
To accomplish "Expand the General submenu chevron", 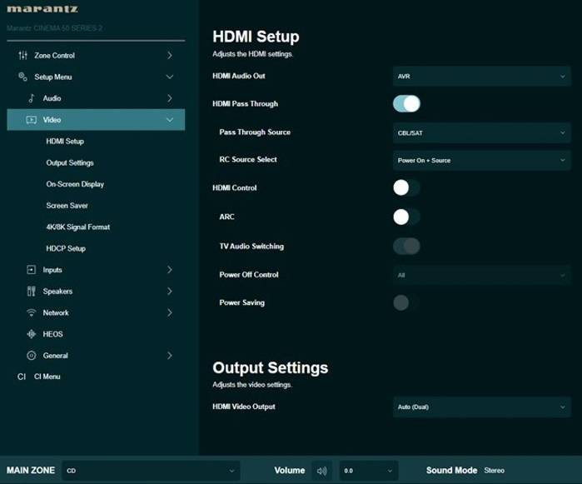I will [170, 356].
